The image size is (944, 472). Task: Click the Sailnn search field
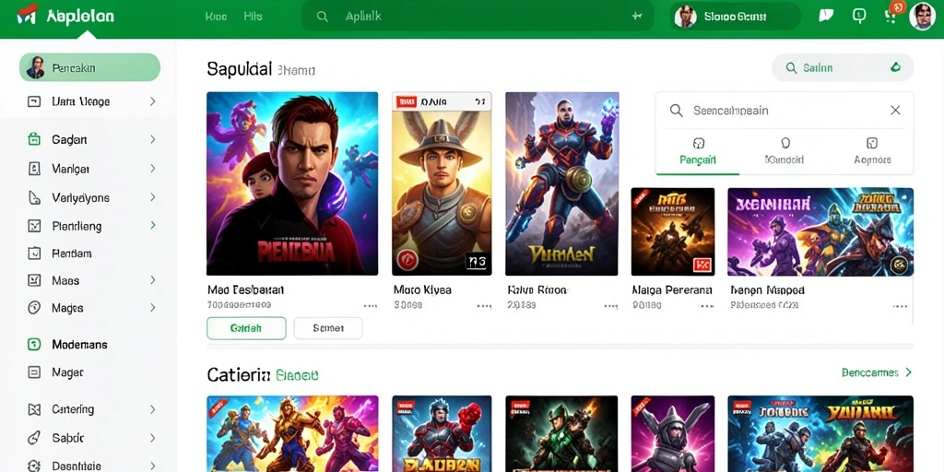[843, 67]
